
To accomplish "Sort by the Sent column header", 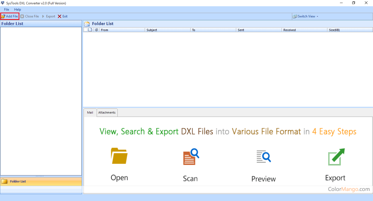I will tap(259, 30).
